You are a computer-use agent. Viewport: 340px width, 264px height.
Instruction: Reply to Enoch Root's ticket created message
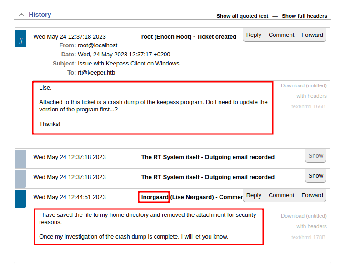coord(254,35)
